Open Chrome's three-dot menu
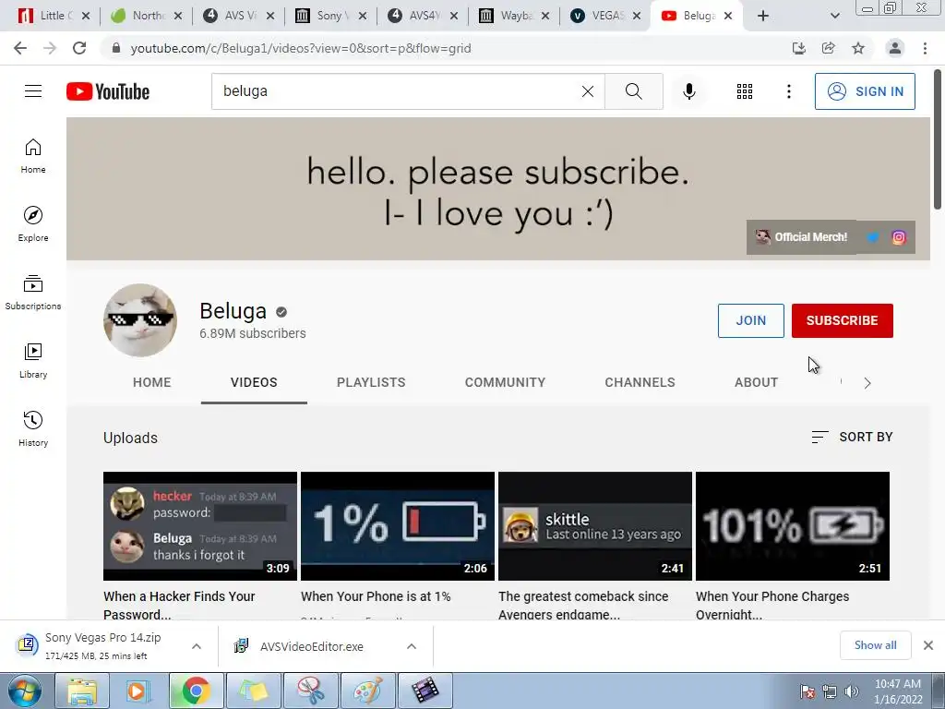Image resolution: width=945 pixels, height=709 pixels. [x=925, y=48]
